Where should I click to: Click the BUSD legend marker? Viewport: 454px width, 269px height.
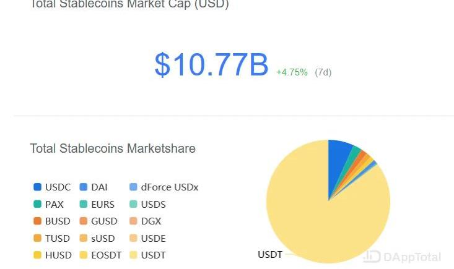point(37,221)
